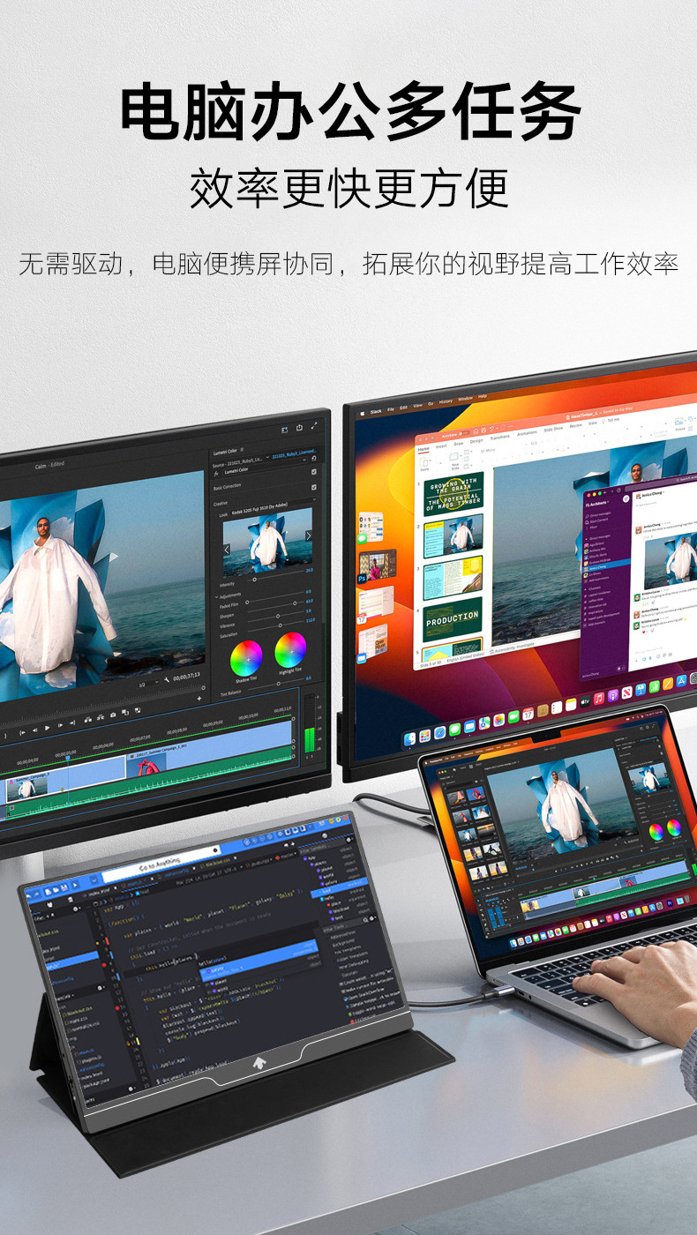Open Photos app from the Dock
This screenshot has width=697, height=1235.
point(498,719)
